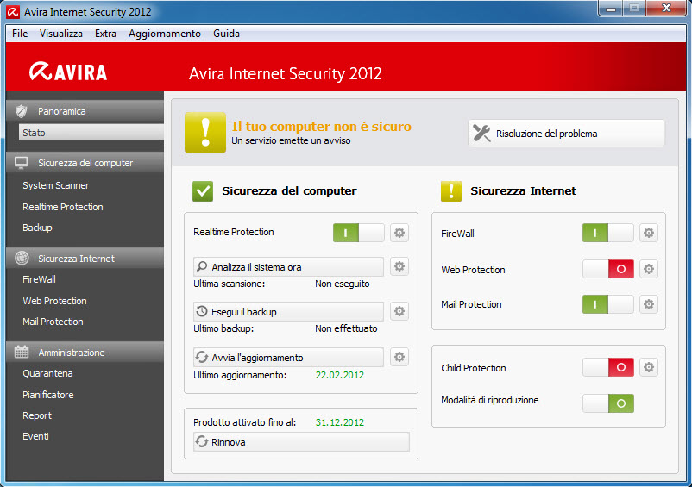
Task: Open Web Protection settings gear
Action: (x=649, y=269)
